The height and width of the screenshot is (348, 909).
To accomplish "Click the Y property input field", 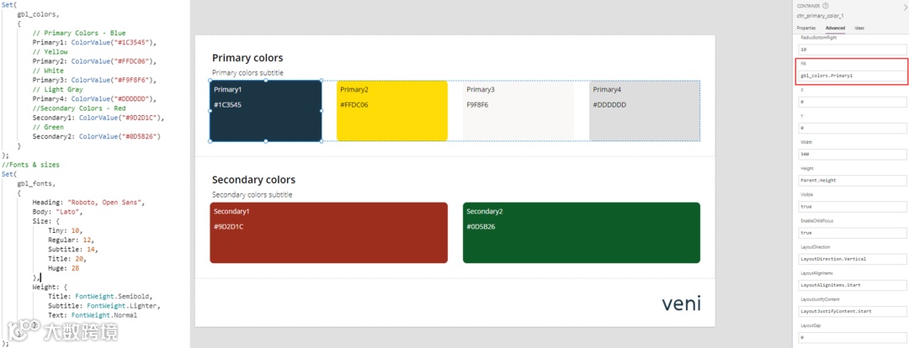I will [852, 128].
